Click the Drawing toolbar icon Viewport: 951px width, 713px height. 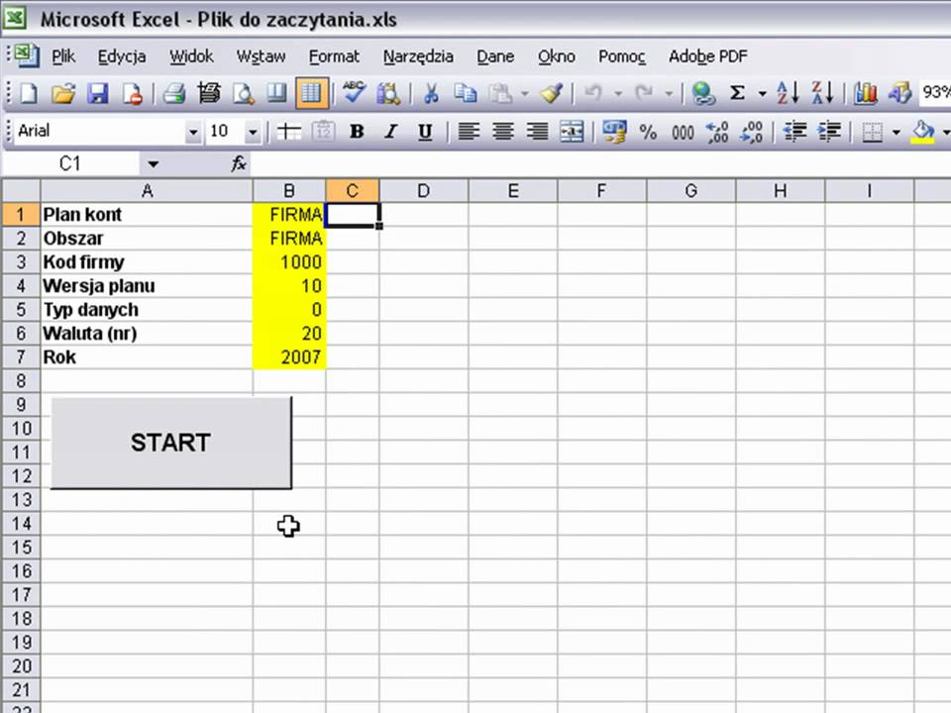(899, 93)
